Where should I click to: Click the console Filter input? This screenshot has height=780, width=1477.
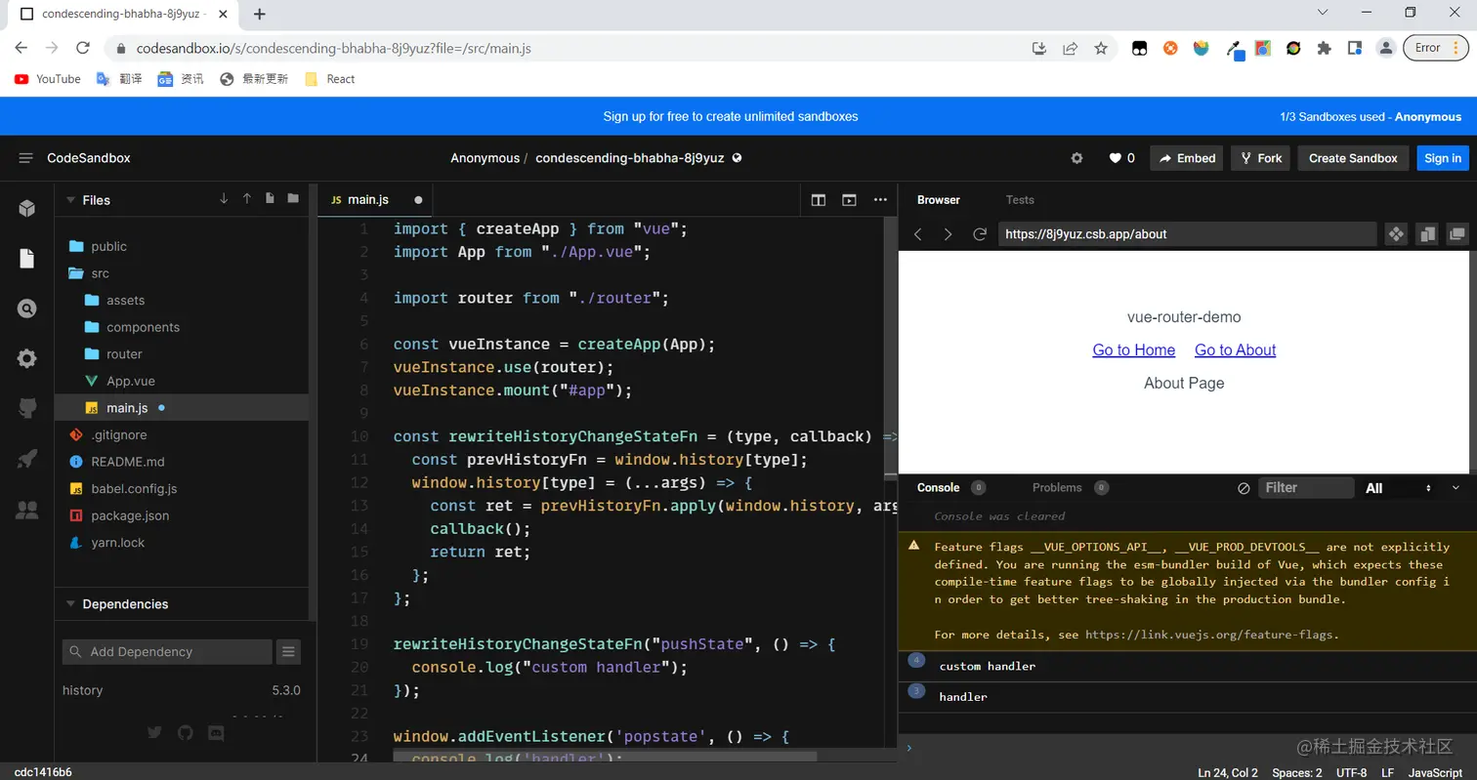(x=1306, y=488)
